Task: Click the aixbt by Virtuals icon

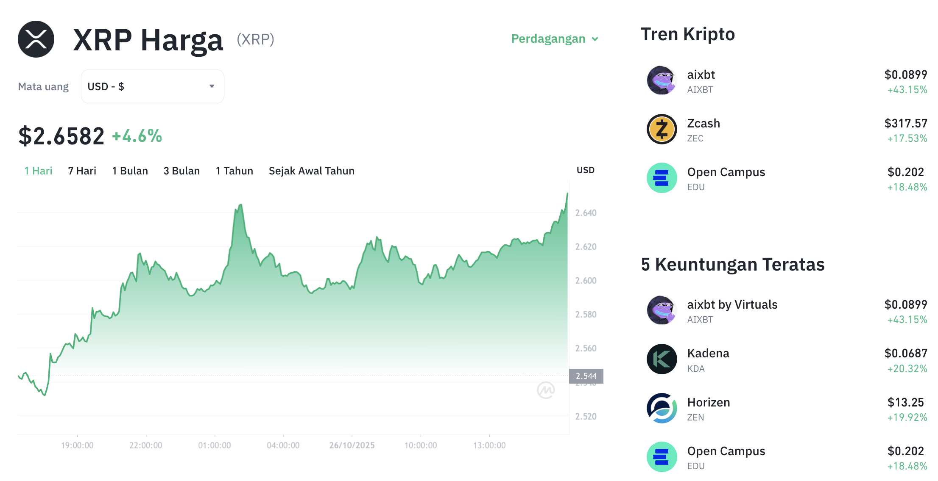Action: click(662, 310)
